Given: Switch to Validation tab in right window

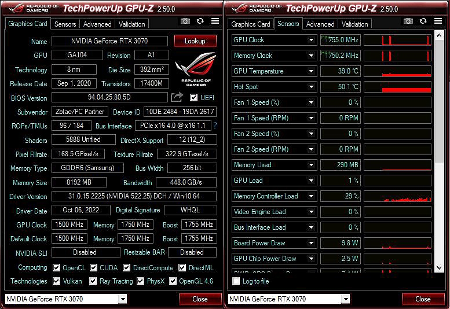Looking at the screenshot, I should click(x=354, y=24).
